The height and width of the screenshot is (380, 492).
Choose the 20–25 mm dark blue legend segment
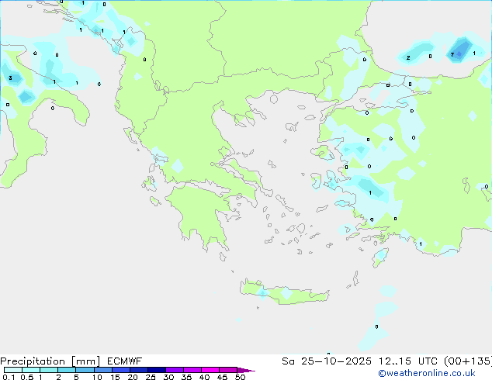pyautogui.click(x=138, y=370)
